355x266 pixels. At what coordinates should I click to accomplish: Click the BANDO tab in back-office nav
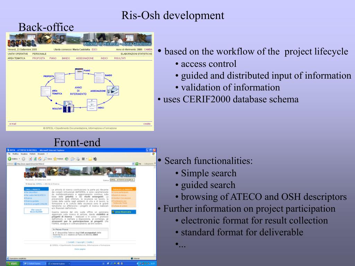(66, 58)
